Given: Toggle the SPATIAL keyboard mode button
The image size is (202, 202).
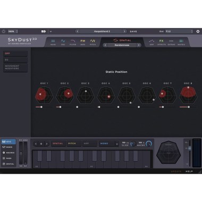Looking at the screenshot, I should [58, 144].
